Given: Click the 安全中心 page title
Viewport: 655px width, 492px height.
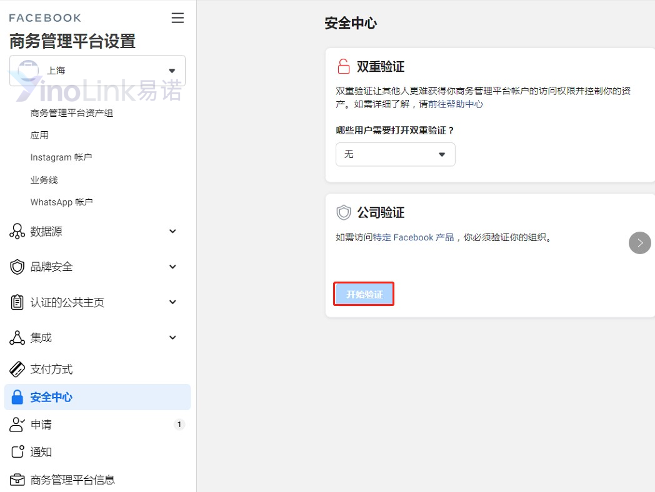Looking at the screenshot, I should [351, 23].
